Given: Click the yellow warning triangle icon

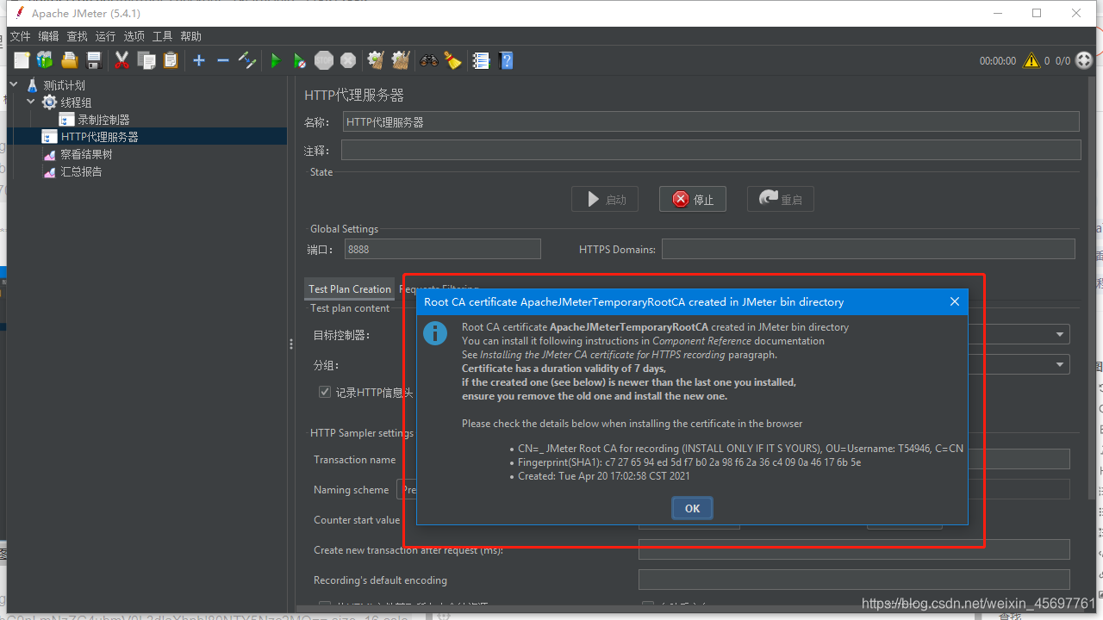Looking at the screenshot, I should click(1031, 61).
